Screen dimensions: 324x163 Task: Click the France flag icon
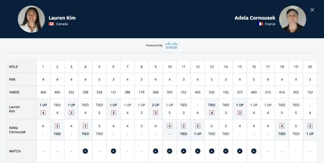point(260,24)
